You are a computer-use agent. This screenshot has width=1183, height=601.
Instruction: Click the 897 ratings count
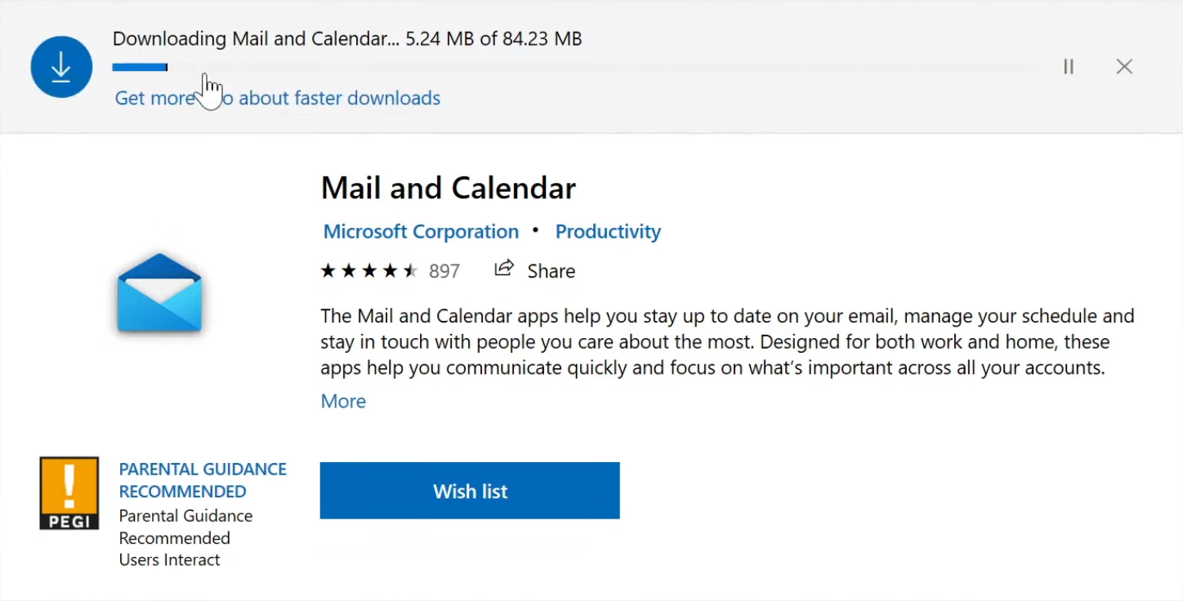pos(444,270)
